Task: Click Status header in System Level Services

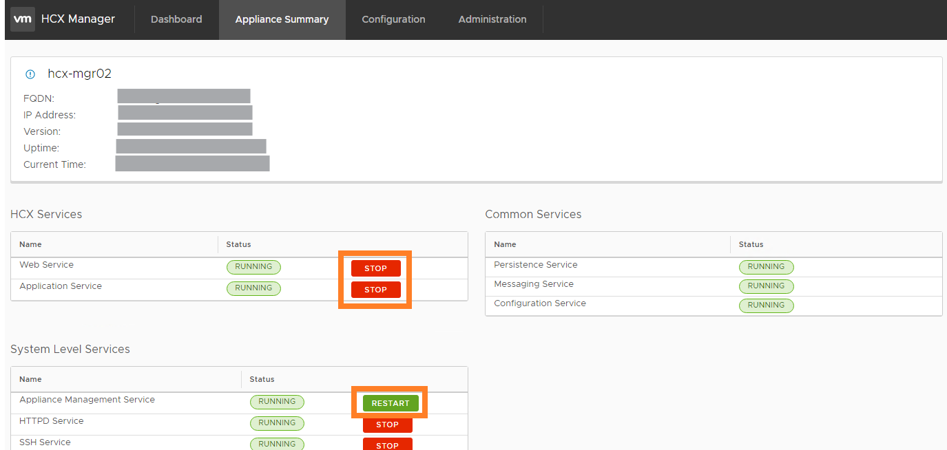Action: coord(262,379)
